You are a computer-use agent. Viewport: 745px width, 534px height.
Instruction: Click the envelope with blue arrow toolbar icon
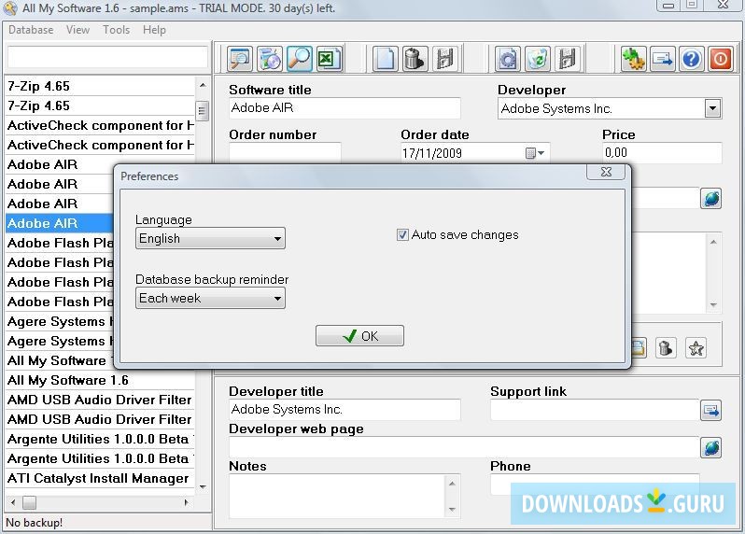(x=662, y=60)
